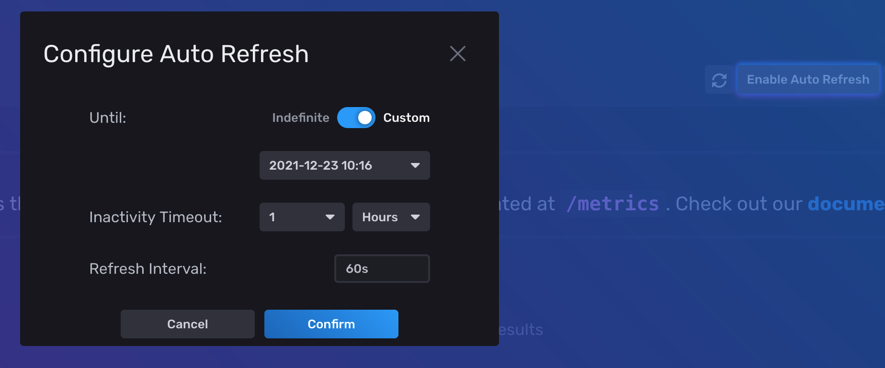Click the dropdown arrow beside the timeout value
Viewport: 885px width, 368px height.
[330, 217]
